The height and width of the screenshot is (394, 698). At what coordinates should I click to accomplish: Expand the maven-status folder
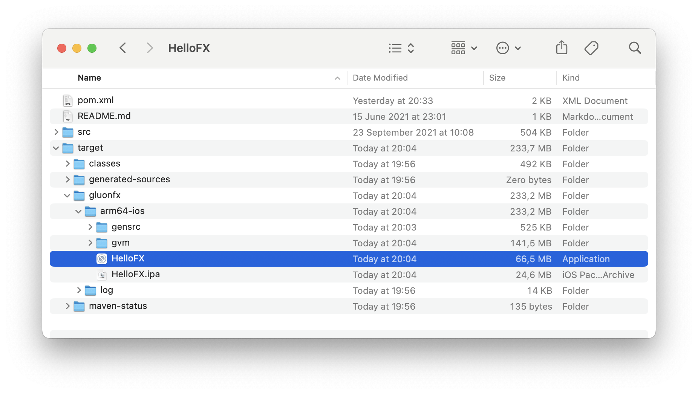67,306
